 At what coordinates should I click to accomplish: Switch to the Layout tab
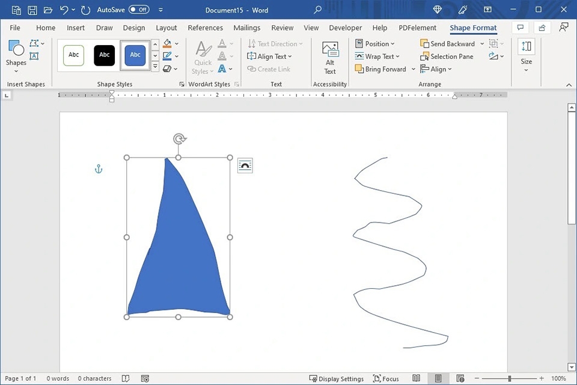pos(166,28)
